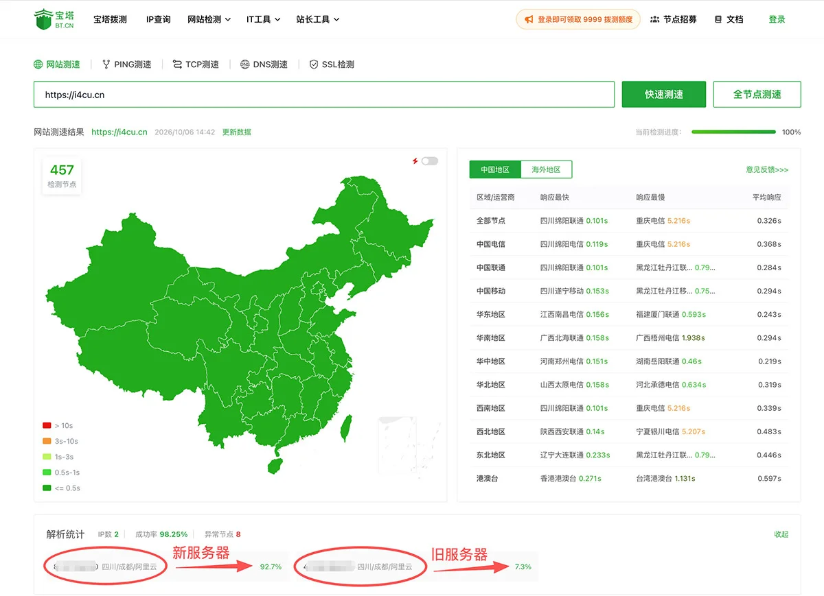
Task: Click the 西南地区 table row
Action: pos(629,408)
